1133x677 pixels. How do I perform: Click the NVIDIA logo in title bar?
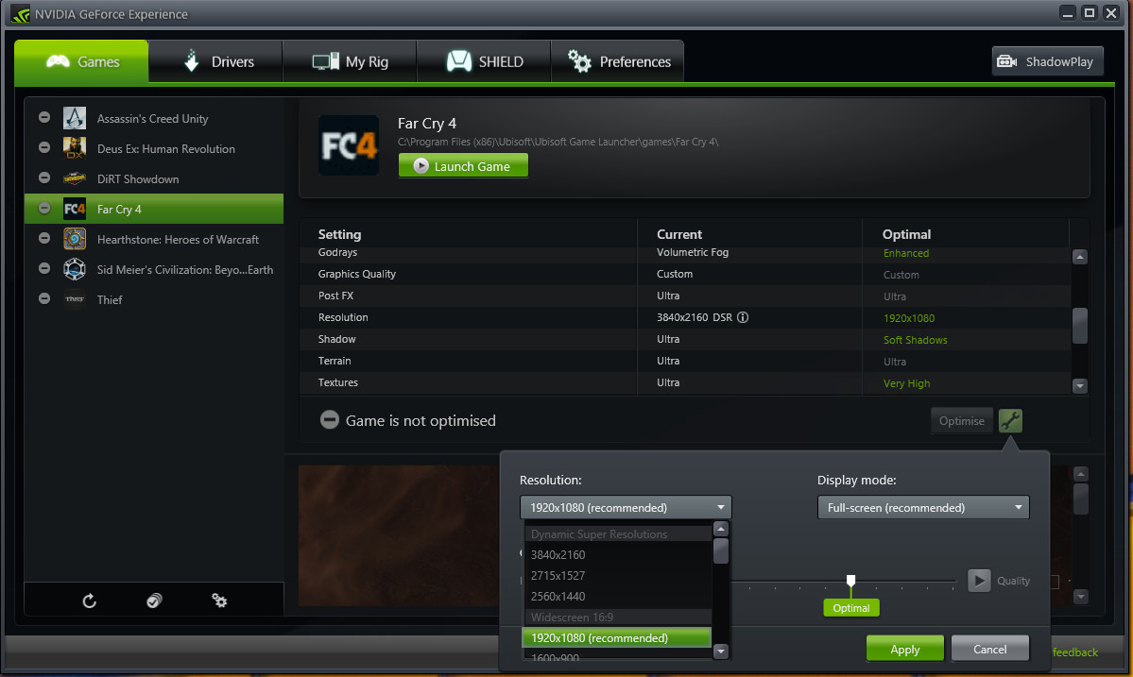pos(20,14)
